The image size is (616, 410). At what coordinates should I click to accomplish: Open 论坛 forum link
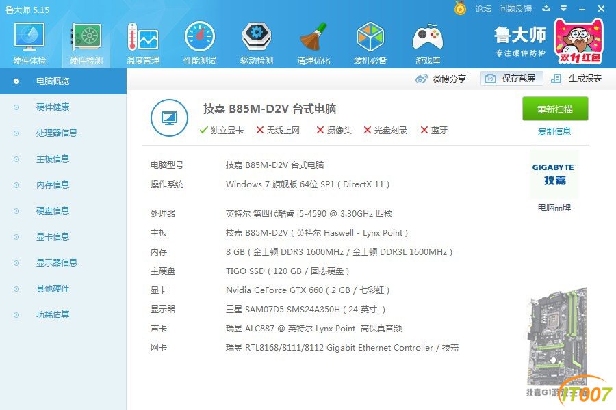(x=483, y=9)
